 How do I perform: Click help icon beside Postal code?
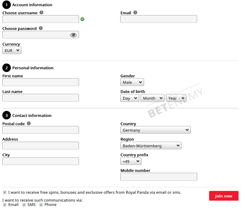tap(29, 123)
